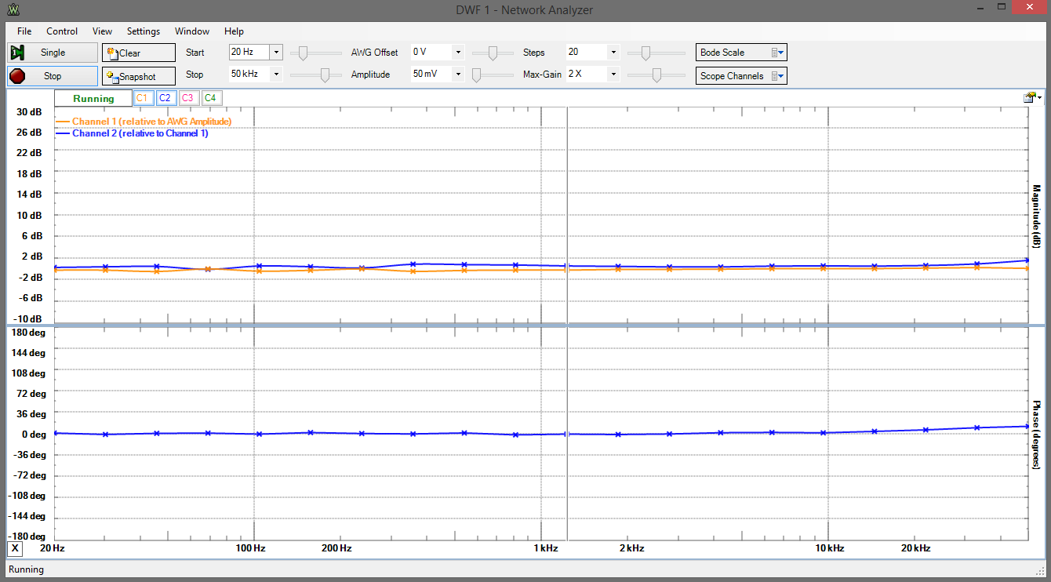This screenshot has width=1051, height=582.
Task: Take a Snapshot of the plot
Action: click(x=139, y=76)
